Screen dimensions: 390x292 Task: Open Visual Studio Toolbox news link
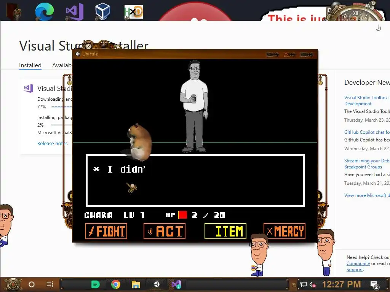tap(367, 100)
